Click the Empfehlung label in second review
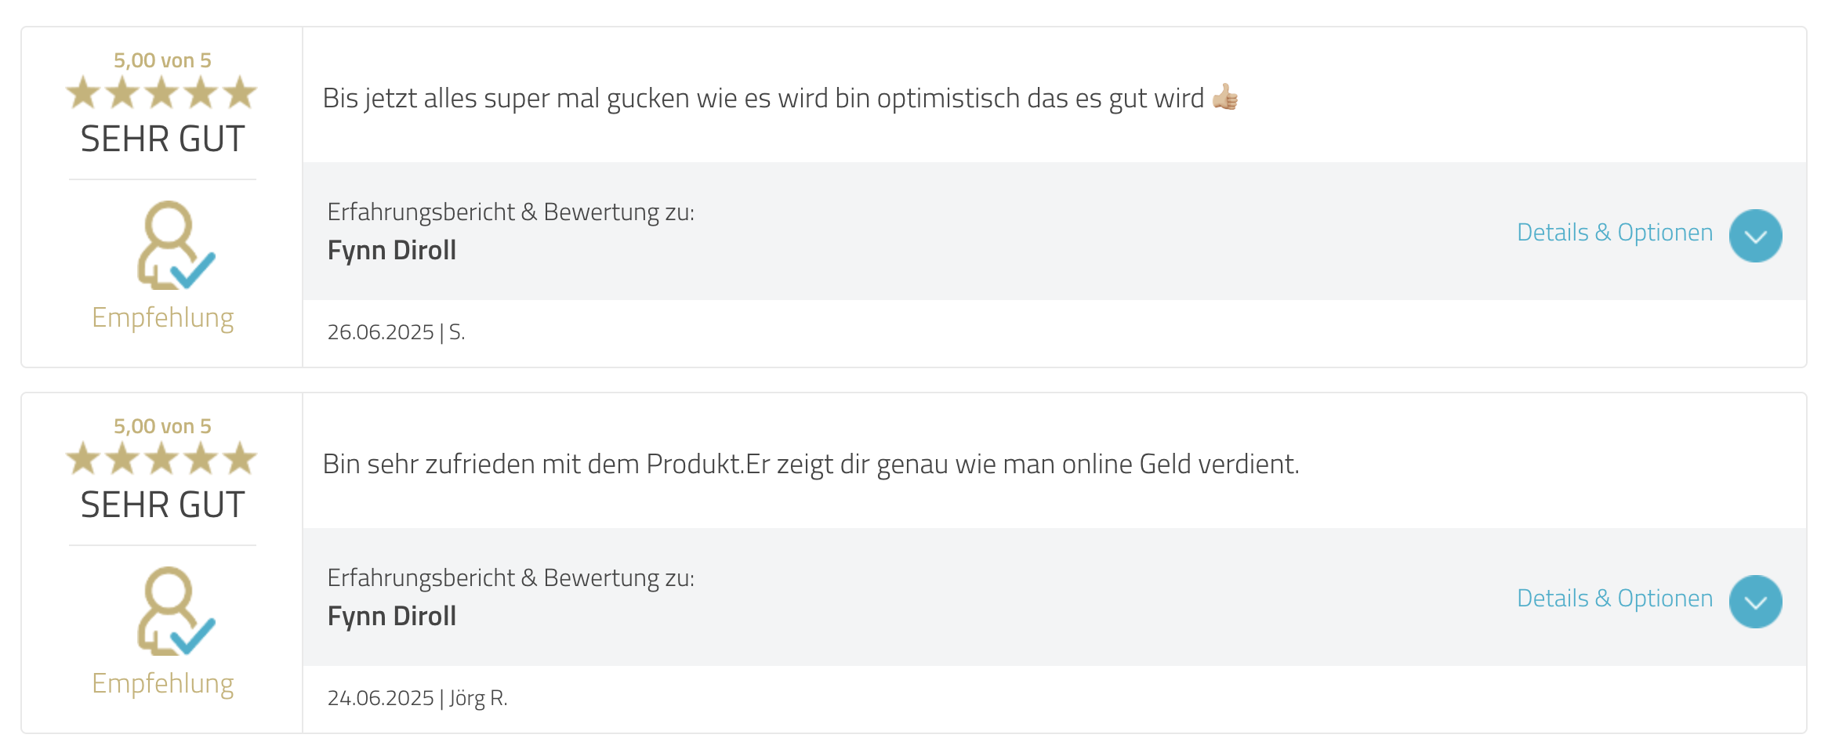1828x749 pixels. pos(163,684)
